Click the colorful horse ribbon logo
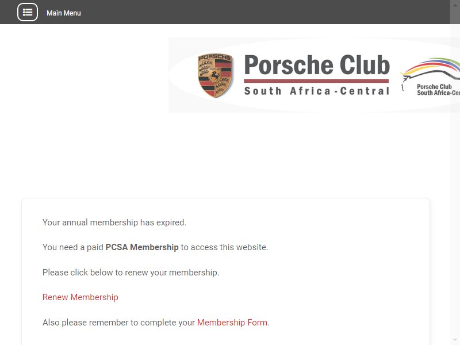460x345 pixels. (430, 69)
